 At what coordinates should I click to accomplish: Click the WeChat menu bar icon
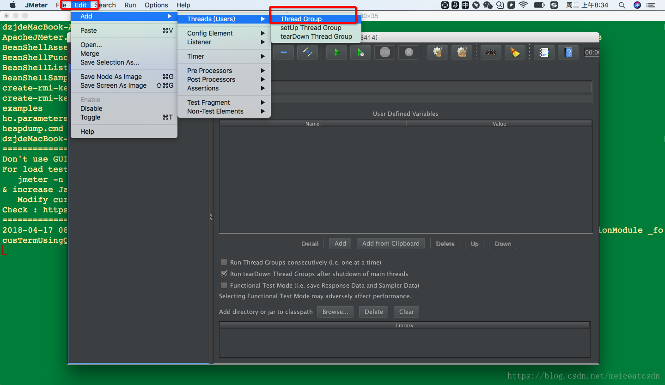pos(488,5)
